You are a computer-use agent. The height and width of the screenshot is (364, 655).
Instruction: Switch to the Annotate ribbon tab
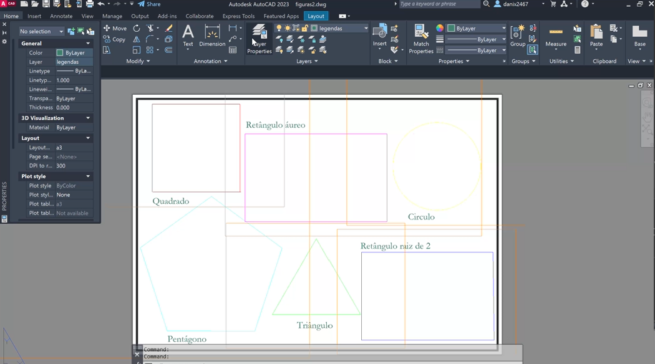[61, 16]
